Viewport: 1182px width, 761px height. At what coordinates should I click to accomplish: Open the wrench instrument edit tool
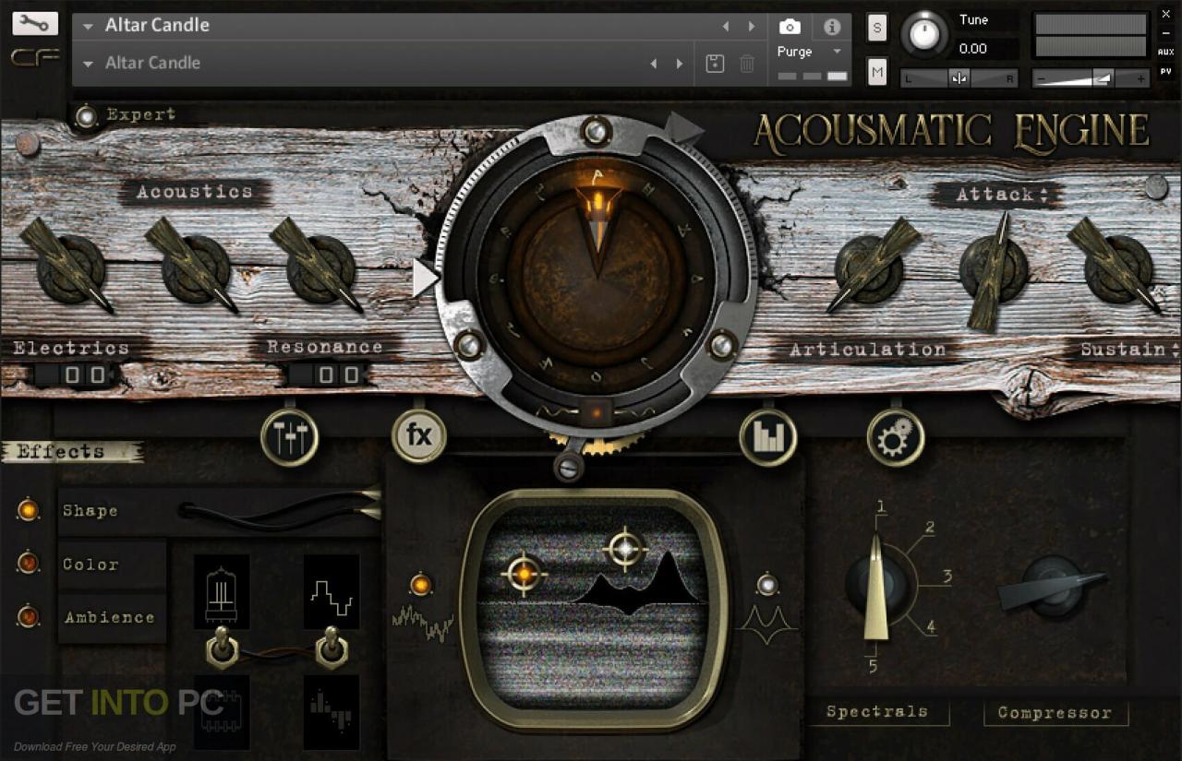(x=35, y=23)
